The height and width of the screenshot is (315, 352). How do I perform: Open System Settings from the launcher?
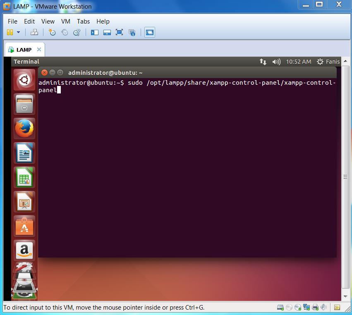point(24,267)
